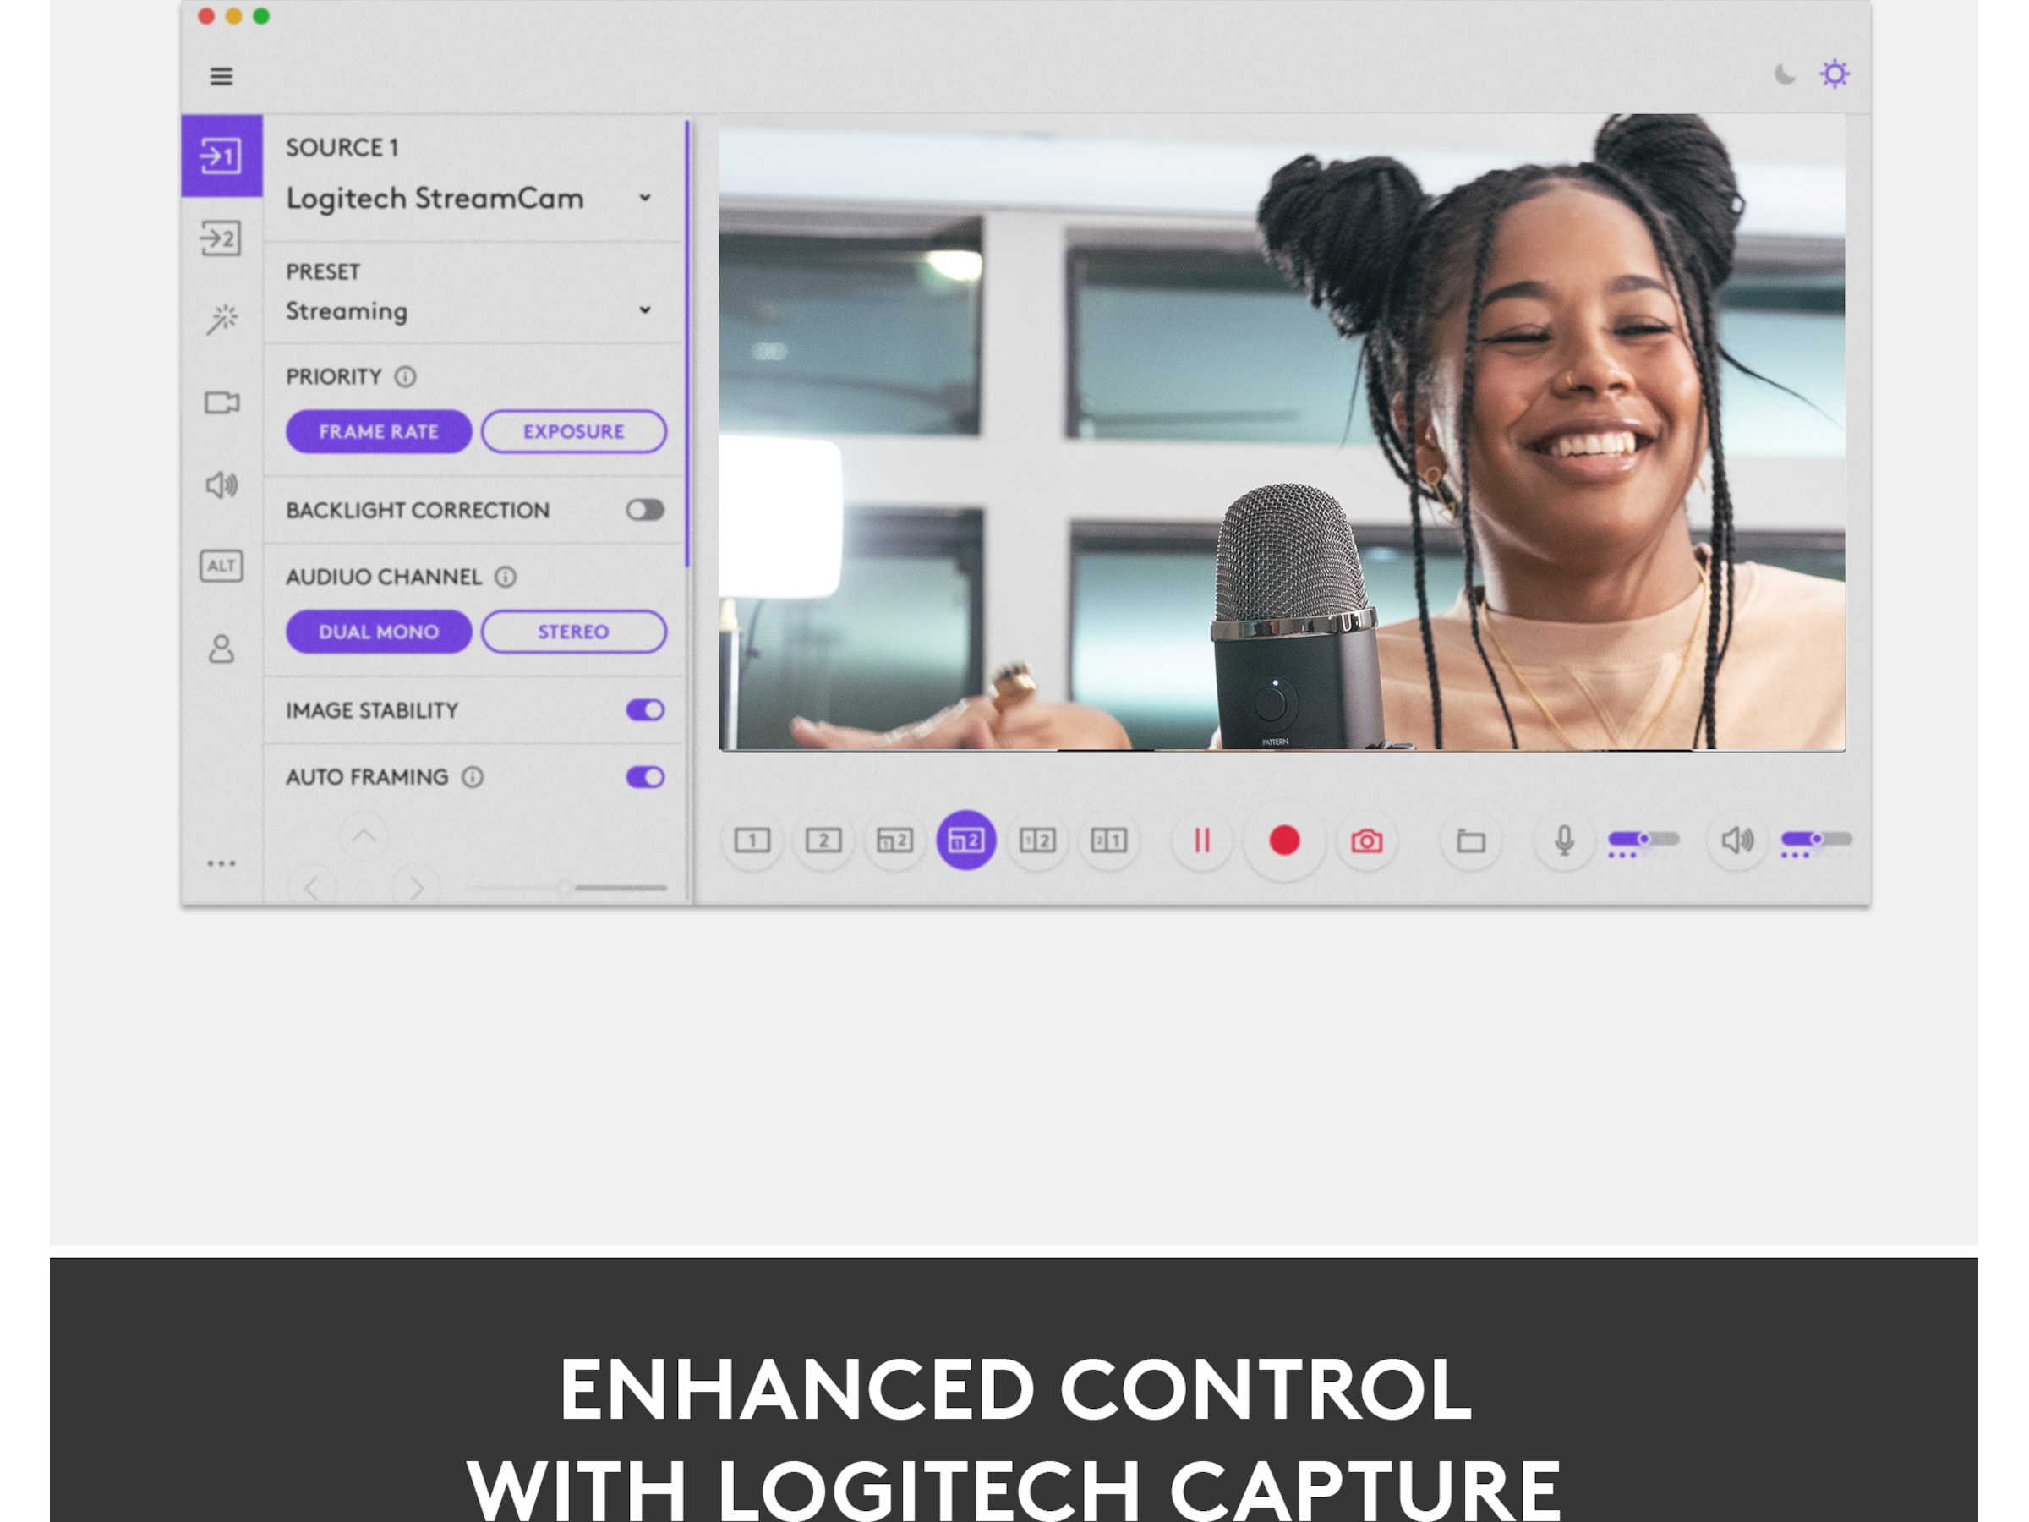Open camera settings in sidebar

pyautogui.click(x=221, y=402)
